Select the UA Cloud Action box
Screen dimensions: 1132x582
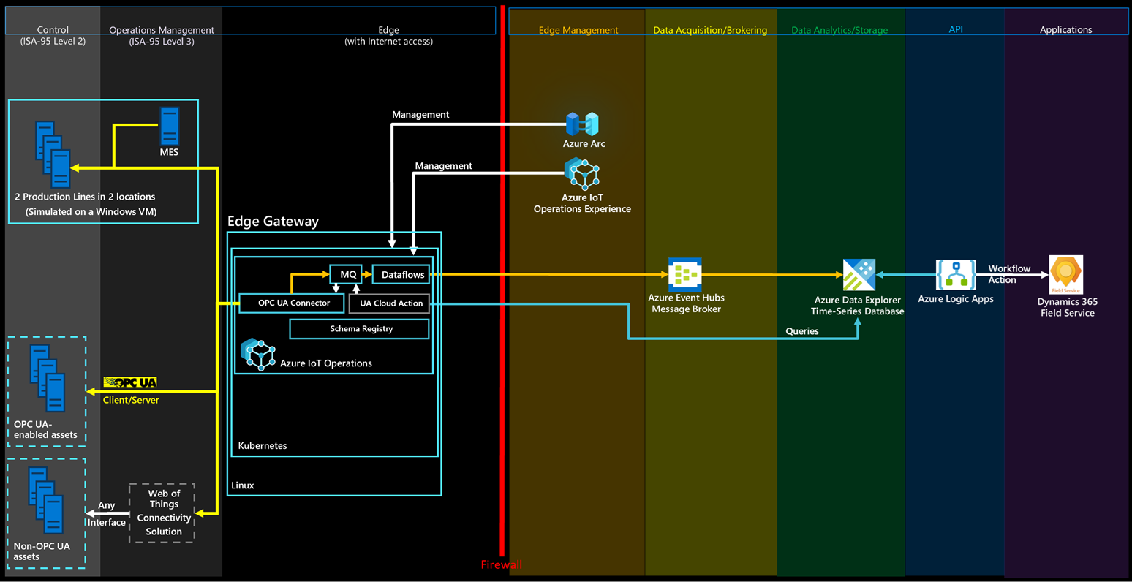tap(390, 303)
